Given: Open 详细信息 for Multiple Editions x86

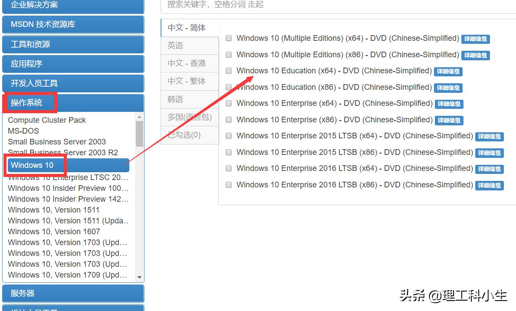Looking at the screenshot, I should pyautogui.click(x=476, y=55).
